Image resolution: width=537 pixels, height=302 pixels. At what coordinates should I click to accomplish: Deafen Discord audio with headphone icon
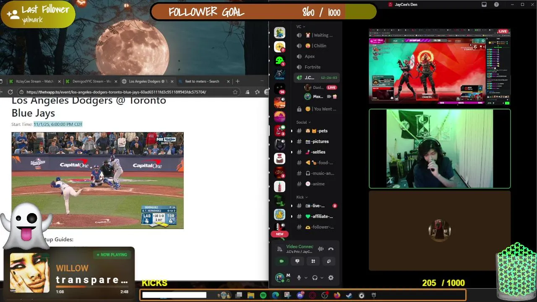point(315,278)
